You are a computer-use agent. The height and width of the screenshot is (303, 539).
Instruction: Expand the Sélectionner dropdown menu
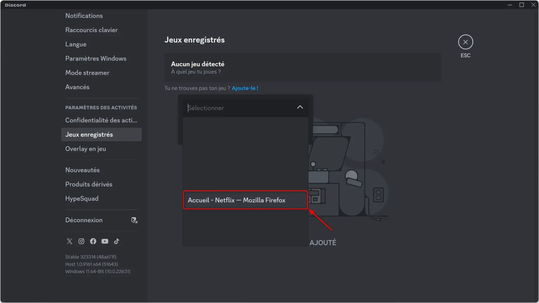(x=245, y=108)
